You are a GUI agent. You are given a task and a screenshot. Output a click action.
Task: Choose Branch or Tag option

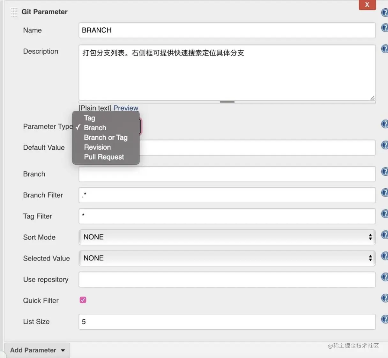point(106,138)
